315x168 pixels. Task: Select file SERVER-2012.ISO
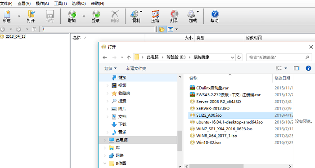coord(213,108)
